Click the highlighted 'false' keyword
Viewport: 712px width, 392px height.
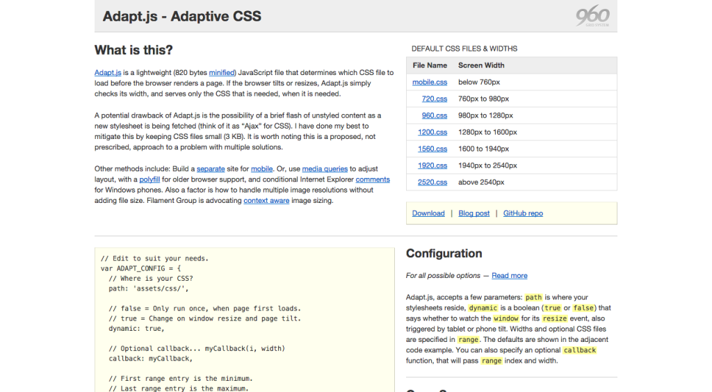coord(583,308)
